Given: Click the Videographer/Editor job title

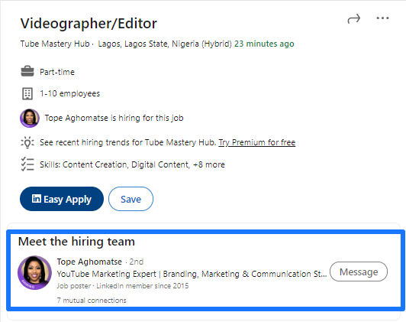Looking at the screenshot, I should [89, 24].
